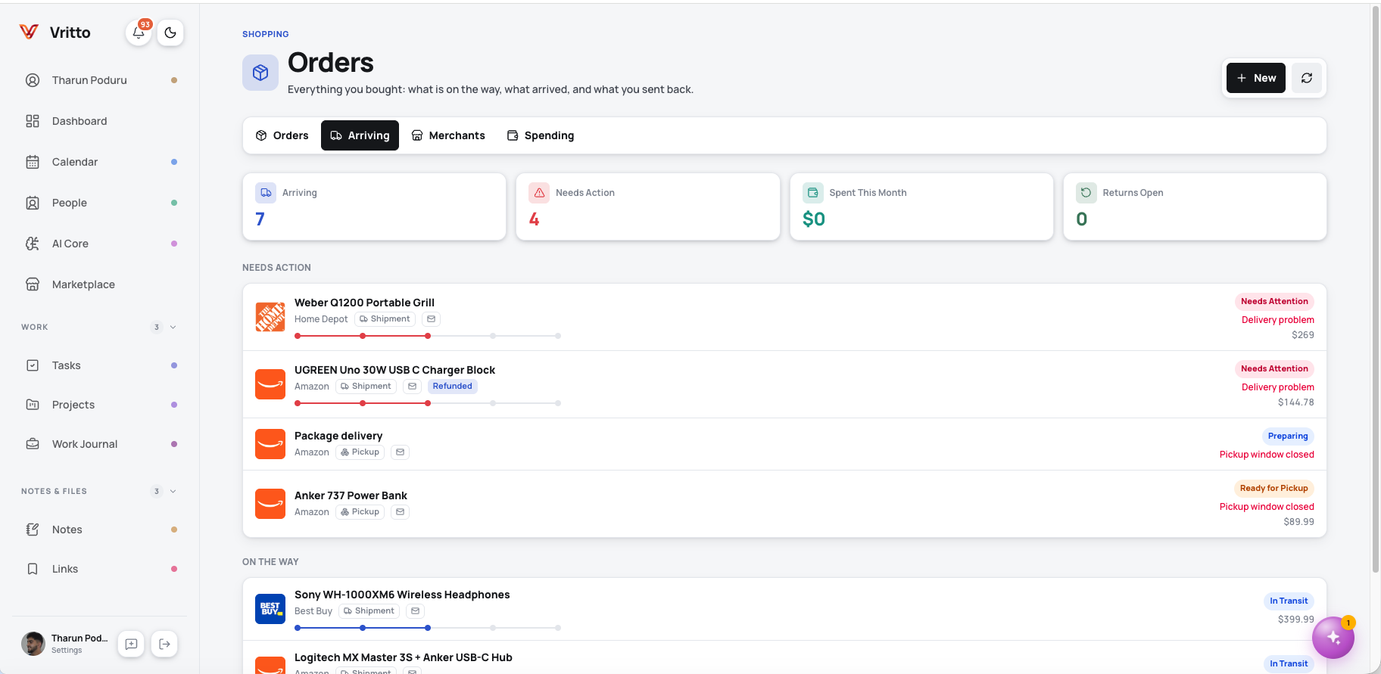Screen dimensions: 1381x674
Task: Click Sony headphones delivery progress tracker
Action: [x=428, y=628]
